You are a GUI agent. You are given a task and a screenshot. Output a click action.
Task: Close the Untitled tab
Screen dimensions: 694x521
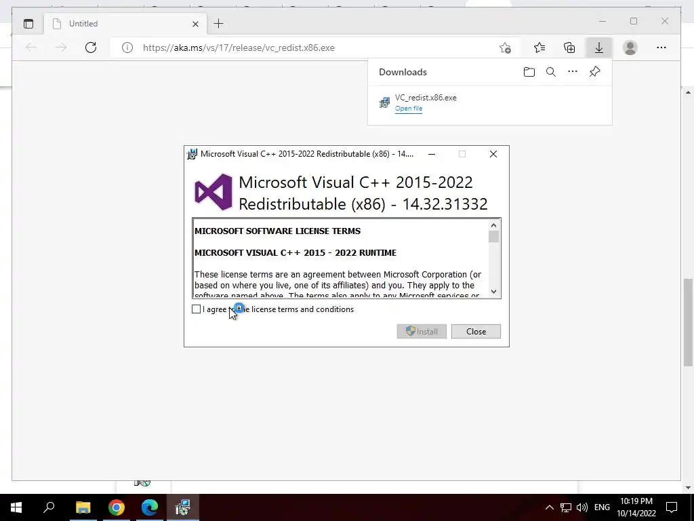tap(195, 24)
